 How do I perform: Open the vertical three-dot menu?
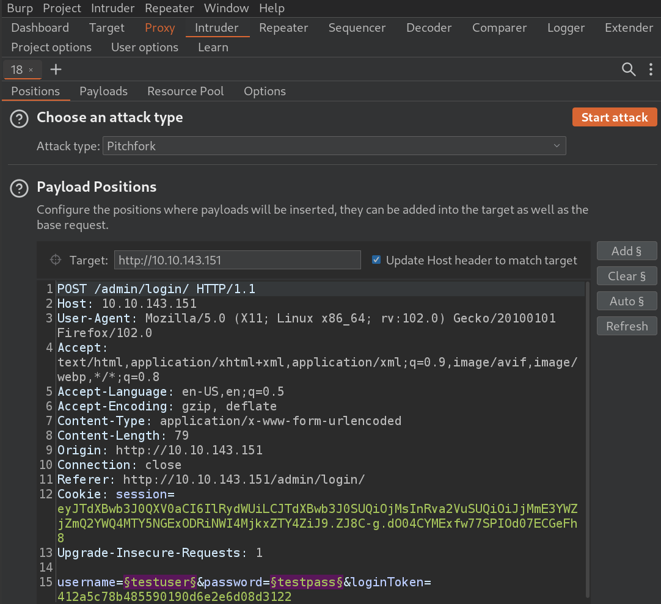point(651,69)
